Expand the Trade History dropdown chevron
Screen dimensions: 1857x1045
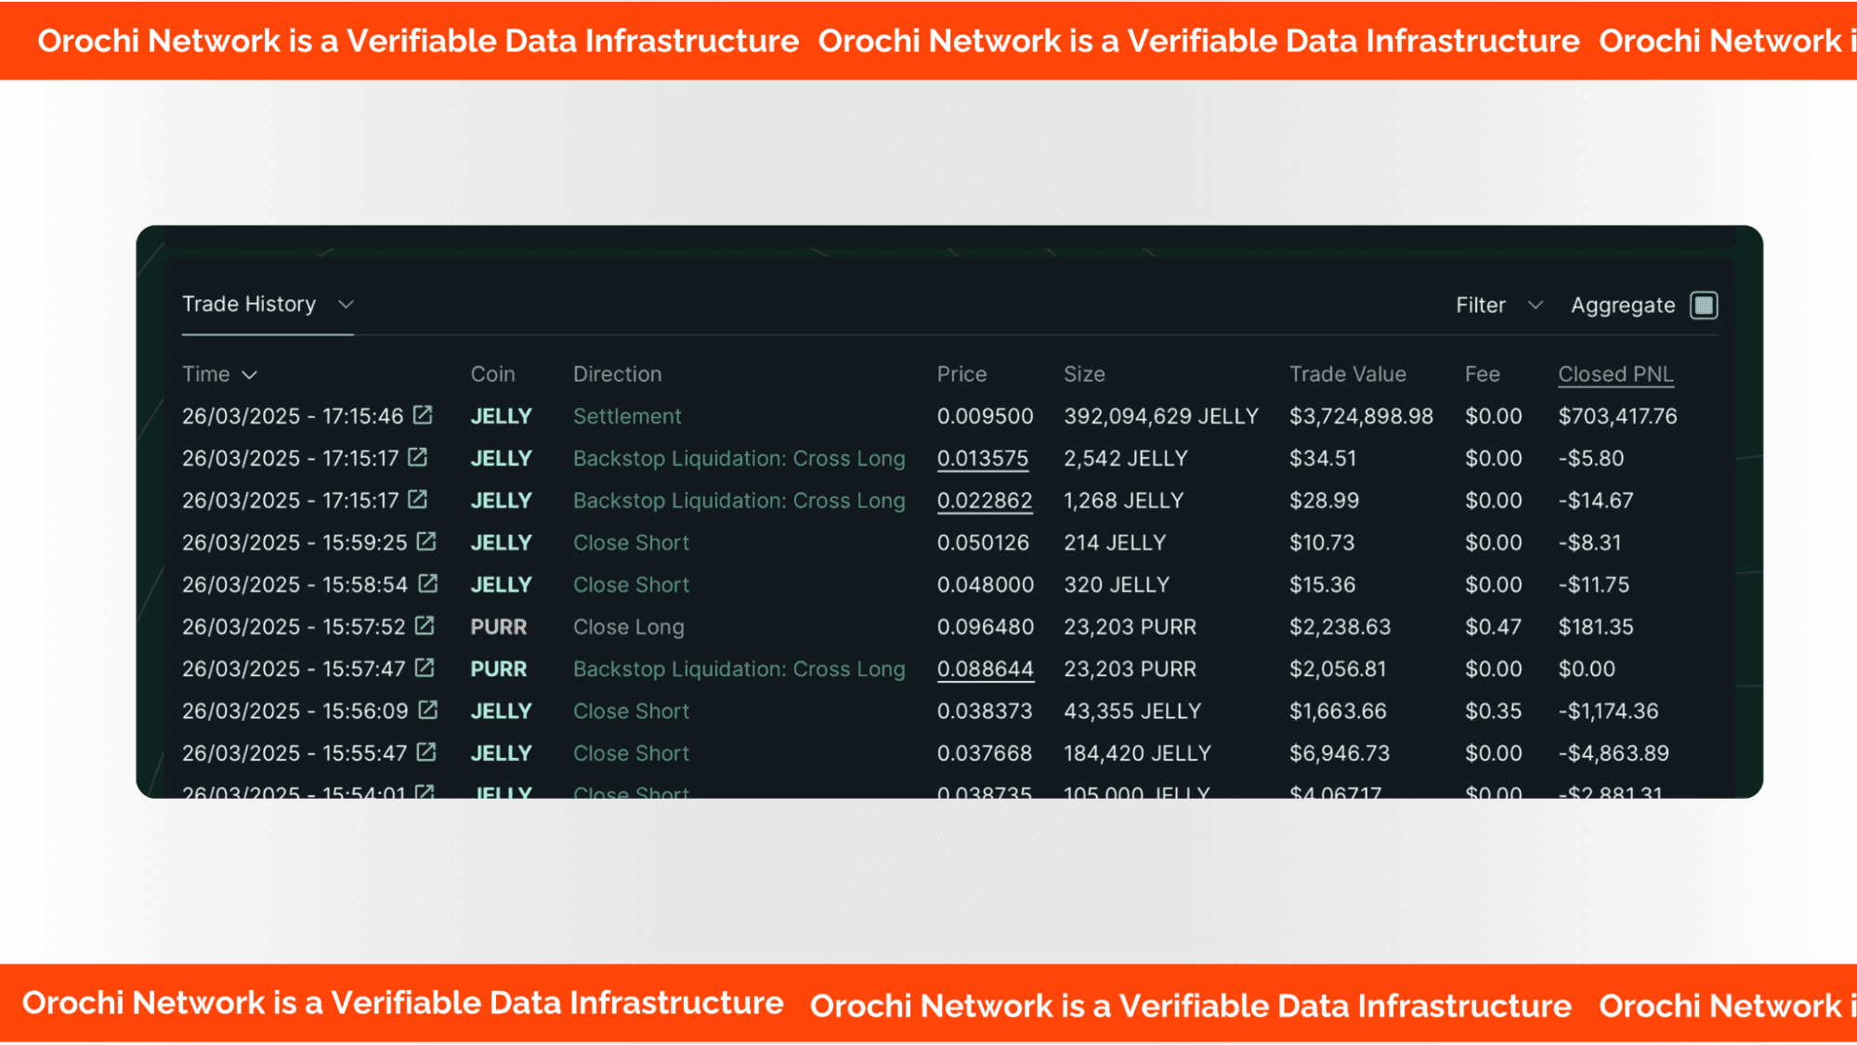click(x=346, y=305)
